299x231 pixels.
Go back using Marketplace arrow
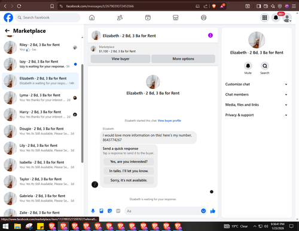pos(7,30)
